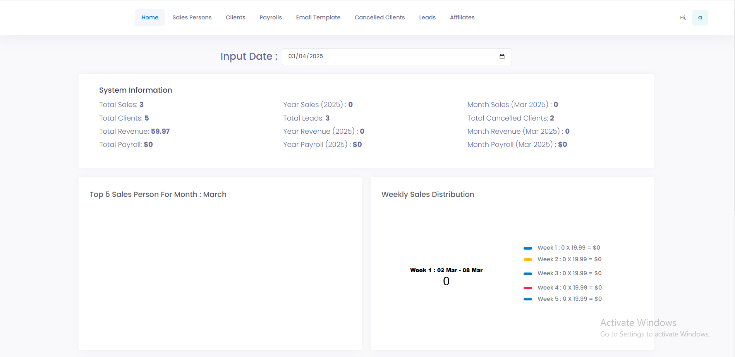View Cancelled Clients page
Image resolution: width=735 pixels, height=357 pixels.
[380, 18]
